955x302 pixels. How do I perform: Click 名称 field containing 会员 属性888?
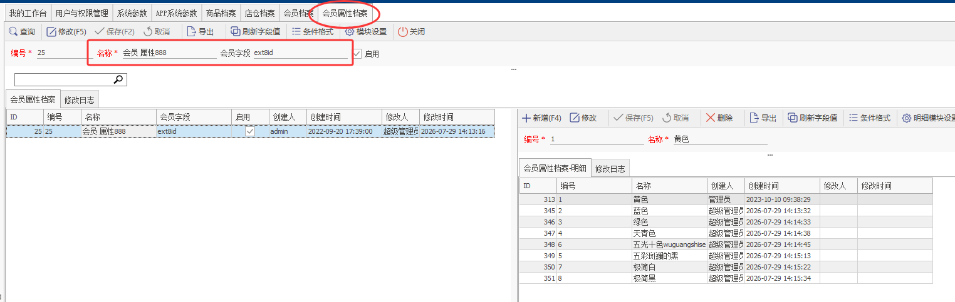169,53
